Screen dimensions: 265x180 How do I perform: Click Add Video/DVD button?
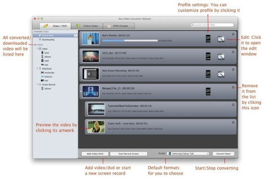95,154
